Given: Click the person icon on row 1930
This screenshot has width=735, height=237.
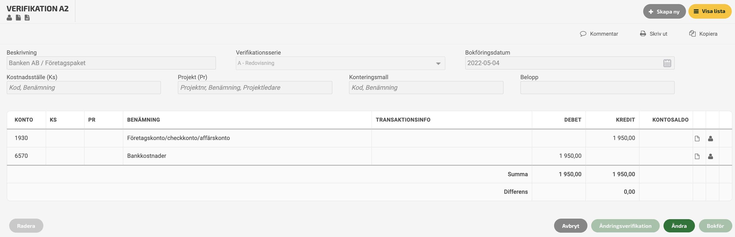Looking at the screenshot, I should [710, 138].
